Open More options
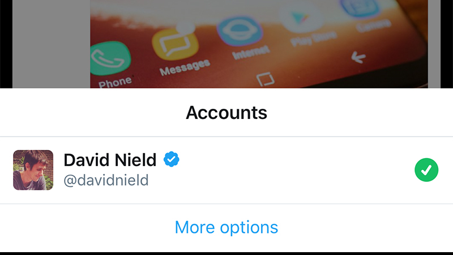Image resolution: width=453 pixels, height=255 pixels. [x=226, y=228]
